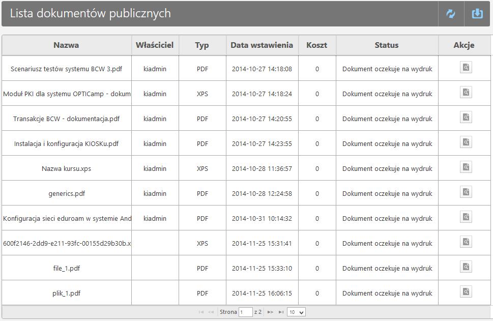493x321 pixels.
Task: Click 600f2146-2dd9-e211-93fc file name
Action: 67,243
